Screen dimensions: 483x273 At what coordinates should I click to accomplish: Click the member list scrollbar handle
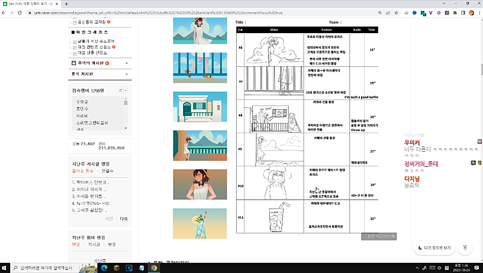click(126, 102)
